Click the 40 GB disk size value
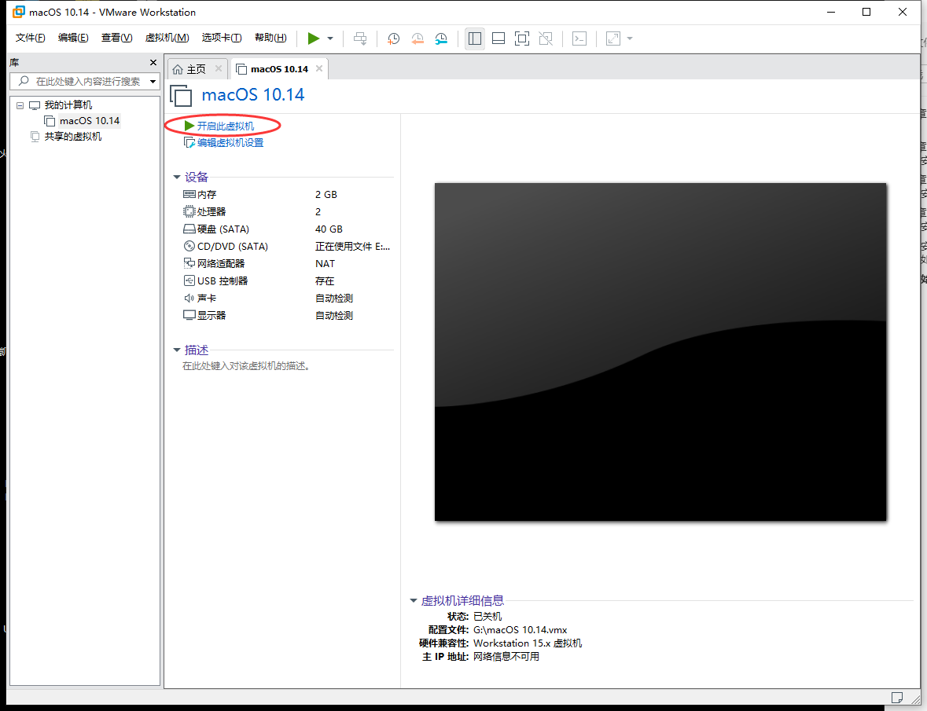The image size is (927, 711). click(x=329, y=229)
